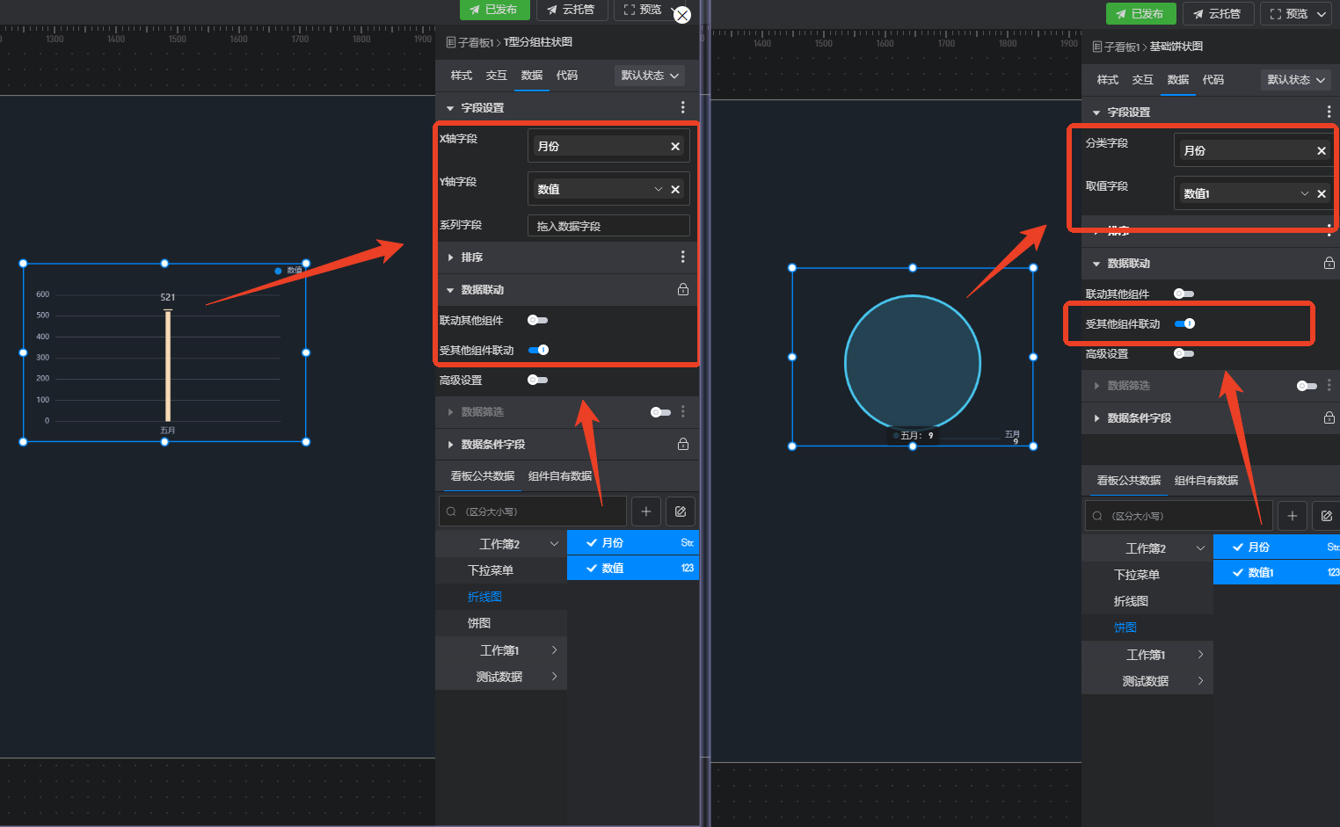Click 数据联动 lock icon in T型分组柱状图 panel
This screenshot has height=827, width=1340.
[x=682, y=290]
